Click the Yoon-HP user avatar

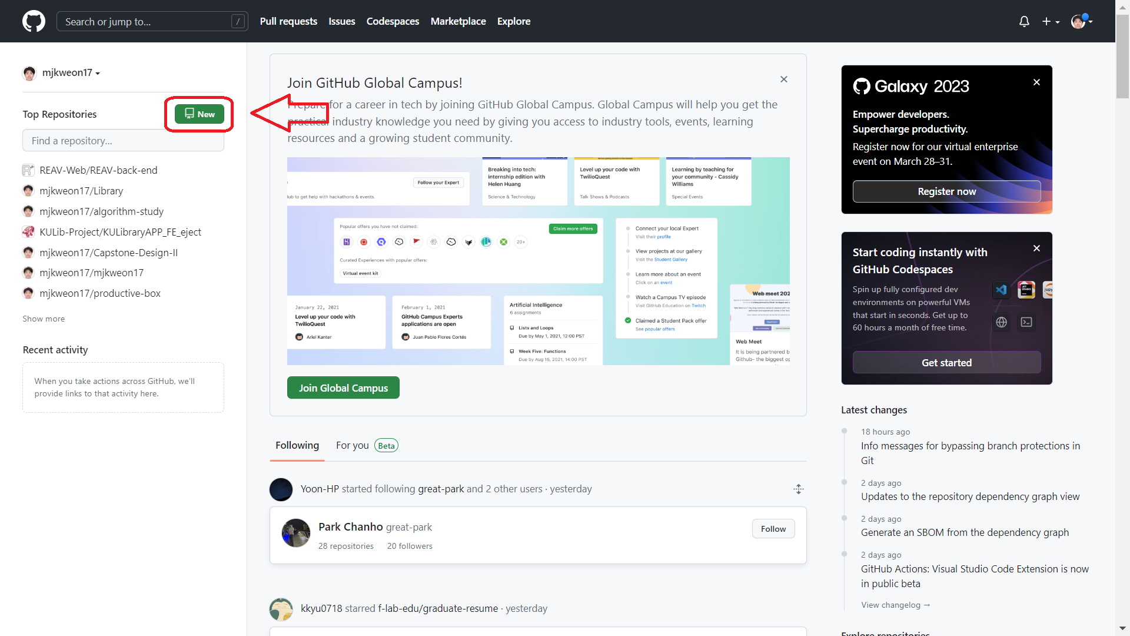pos(281,489)
